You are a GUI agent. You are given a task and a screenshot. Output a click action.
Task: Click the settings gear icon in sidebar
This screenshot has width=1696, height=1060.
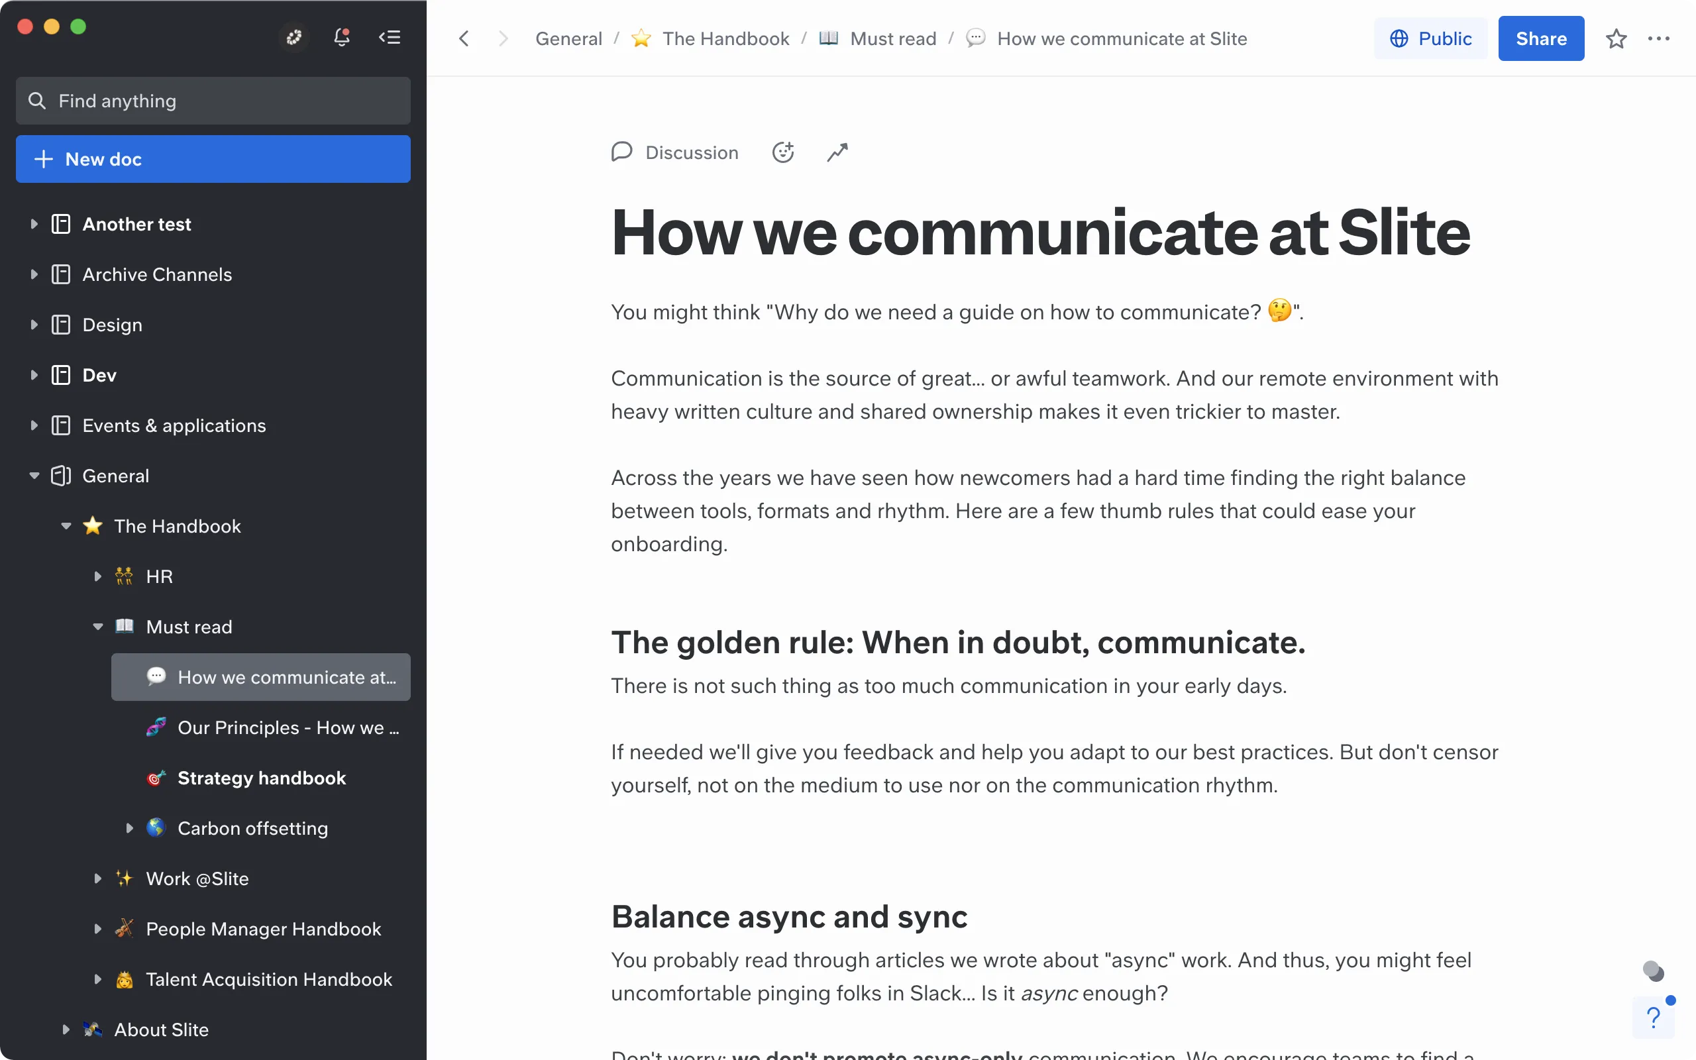point(293,36)
